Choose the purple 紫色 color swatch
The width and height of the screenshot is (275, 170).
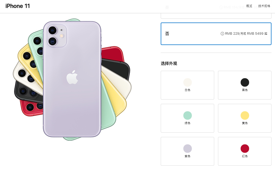(x=188, y=151)
